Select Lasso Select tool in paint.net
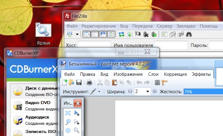The image size is (223, 136). tap(68, 122)
